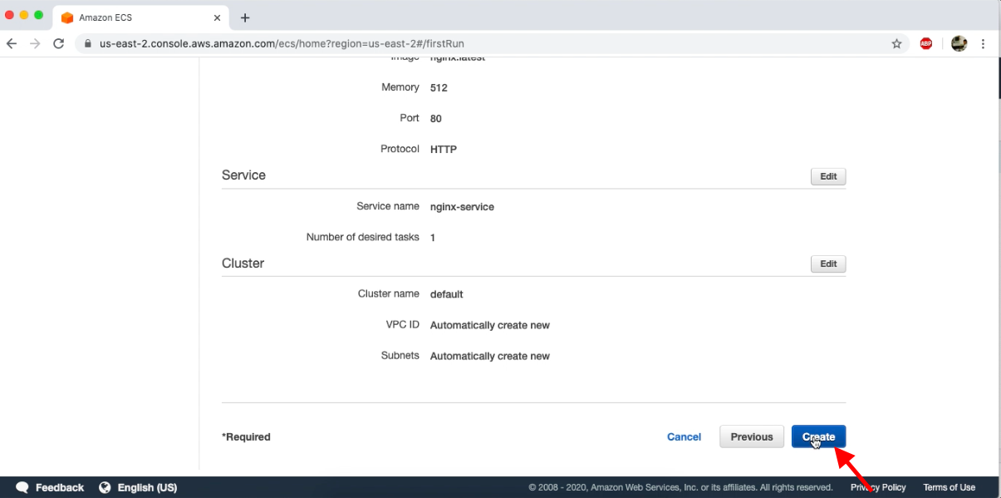Edit the Cluster configuration section
The image size is (1001, 498).
[827, 264]
